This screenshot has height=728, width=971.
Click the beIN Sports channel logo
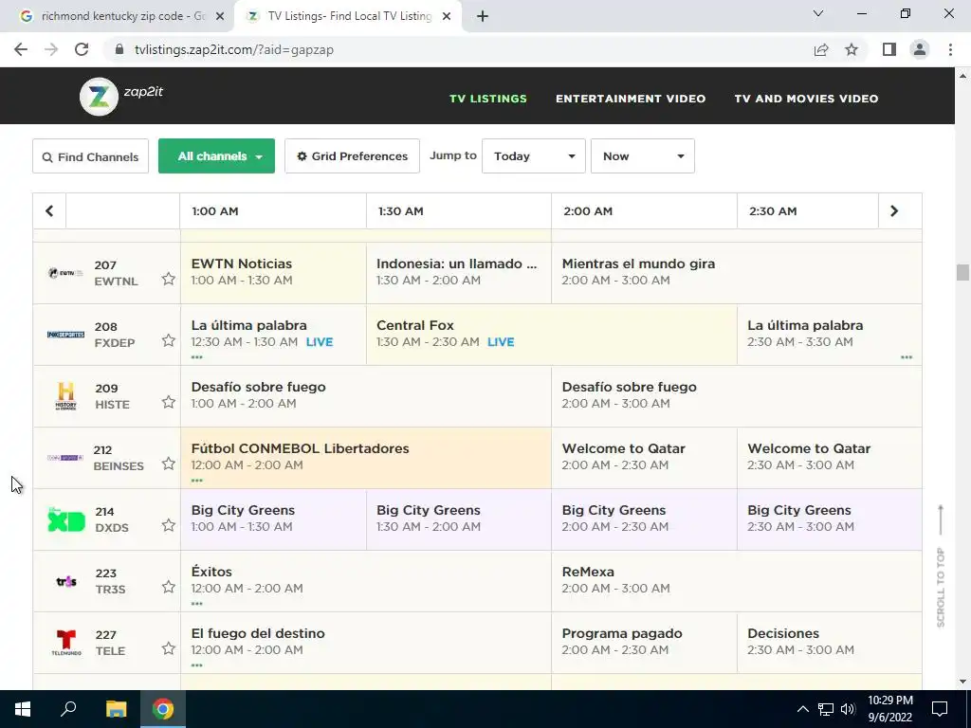pyautogui.click(x=65, y=458)
